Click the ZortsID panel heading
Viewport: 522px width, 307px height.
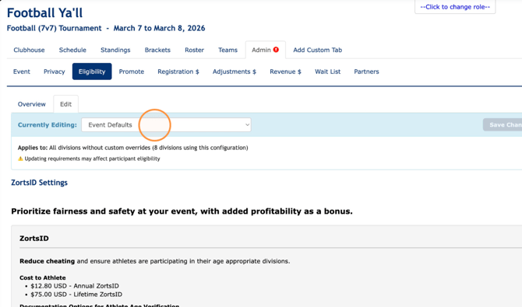[x=34, y=239]
